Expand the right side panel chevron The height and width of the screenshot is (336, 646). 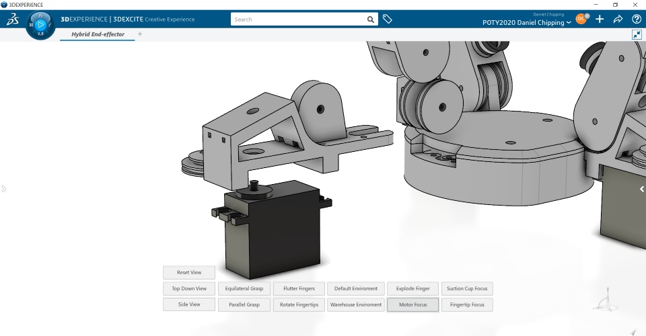tap(642, 190)
